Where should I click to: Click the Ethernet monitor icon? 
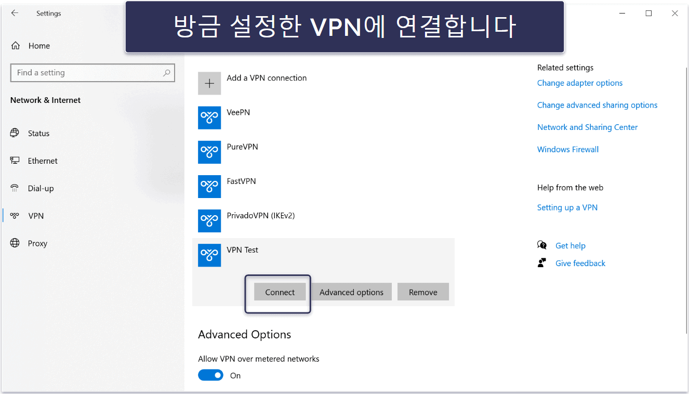pos(15,161)
